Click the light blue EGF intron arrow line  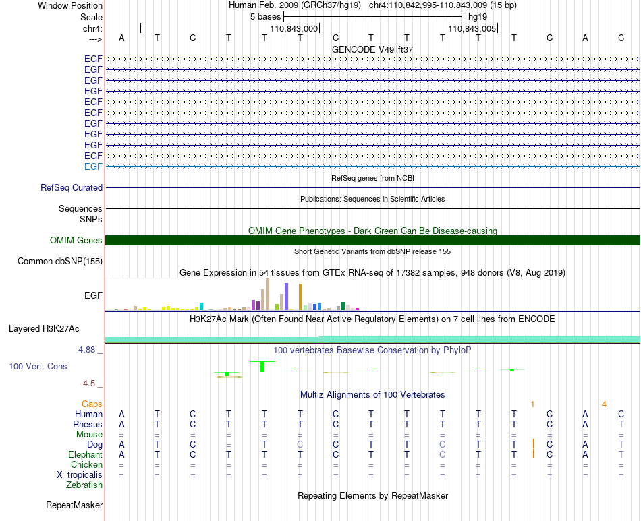pos(372,166)
